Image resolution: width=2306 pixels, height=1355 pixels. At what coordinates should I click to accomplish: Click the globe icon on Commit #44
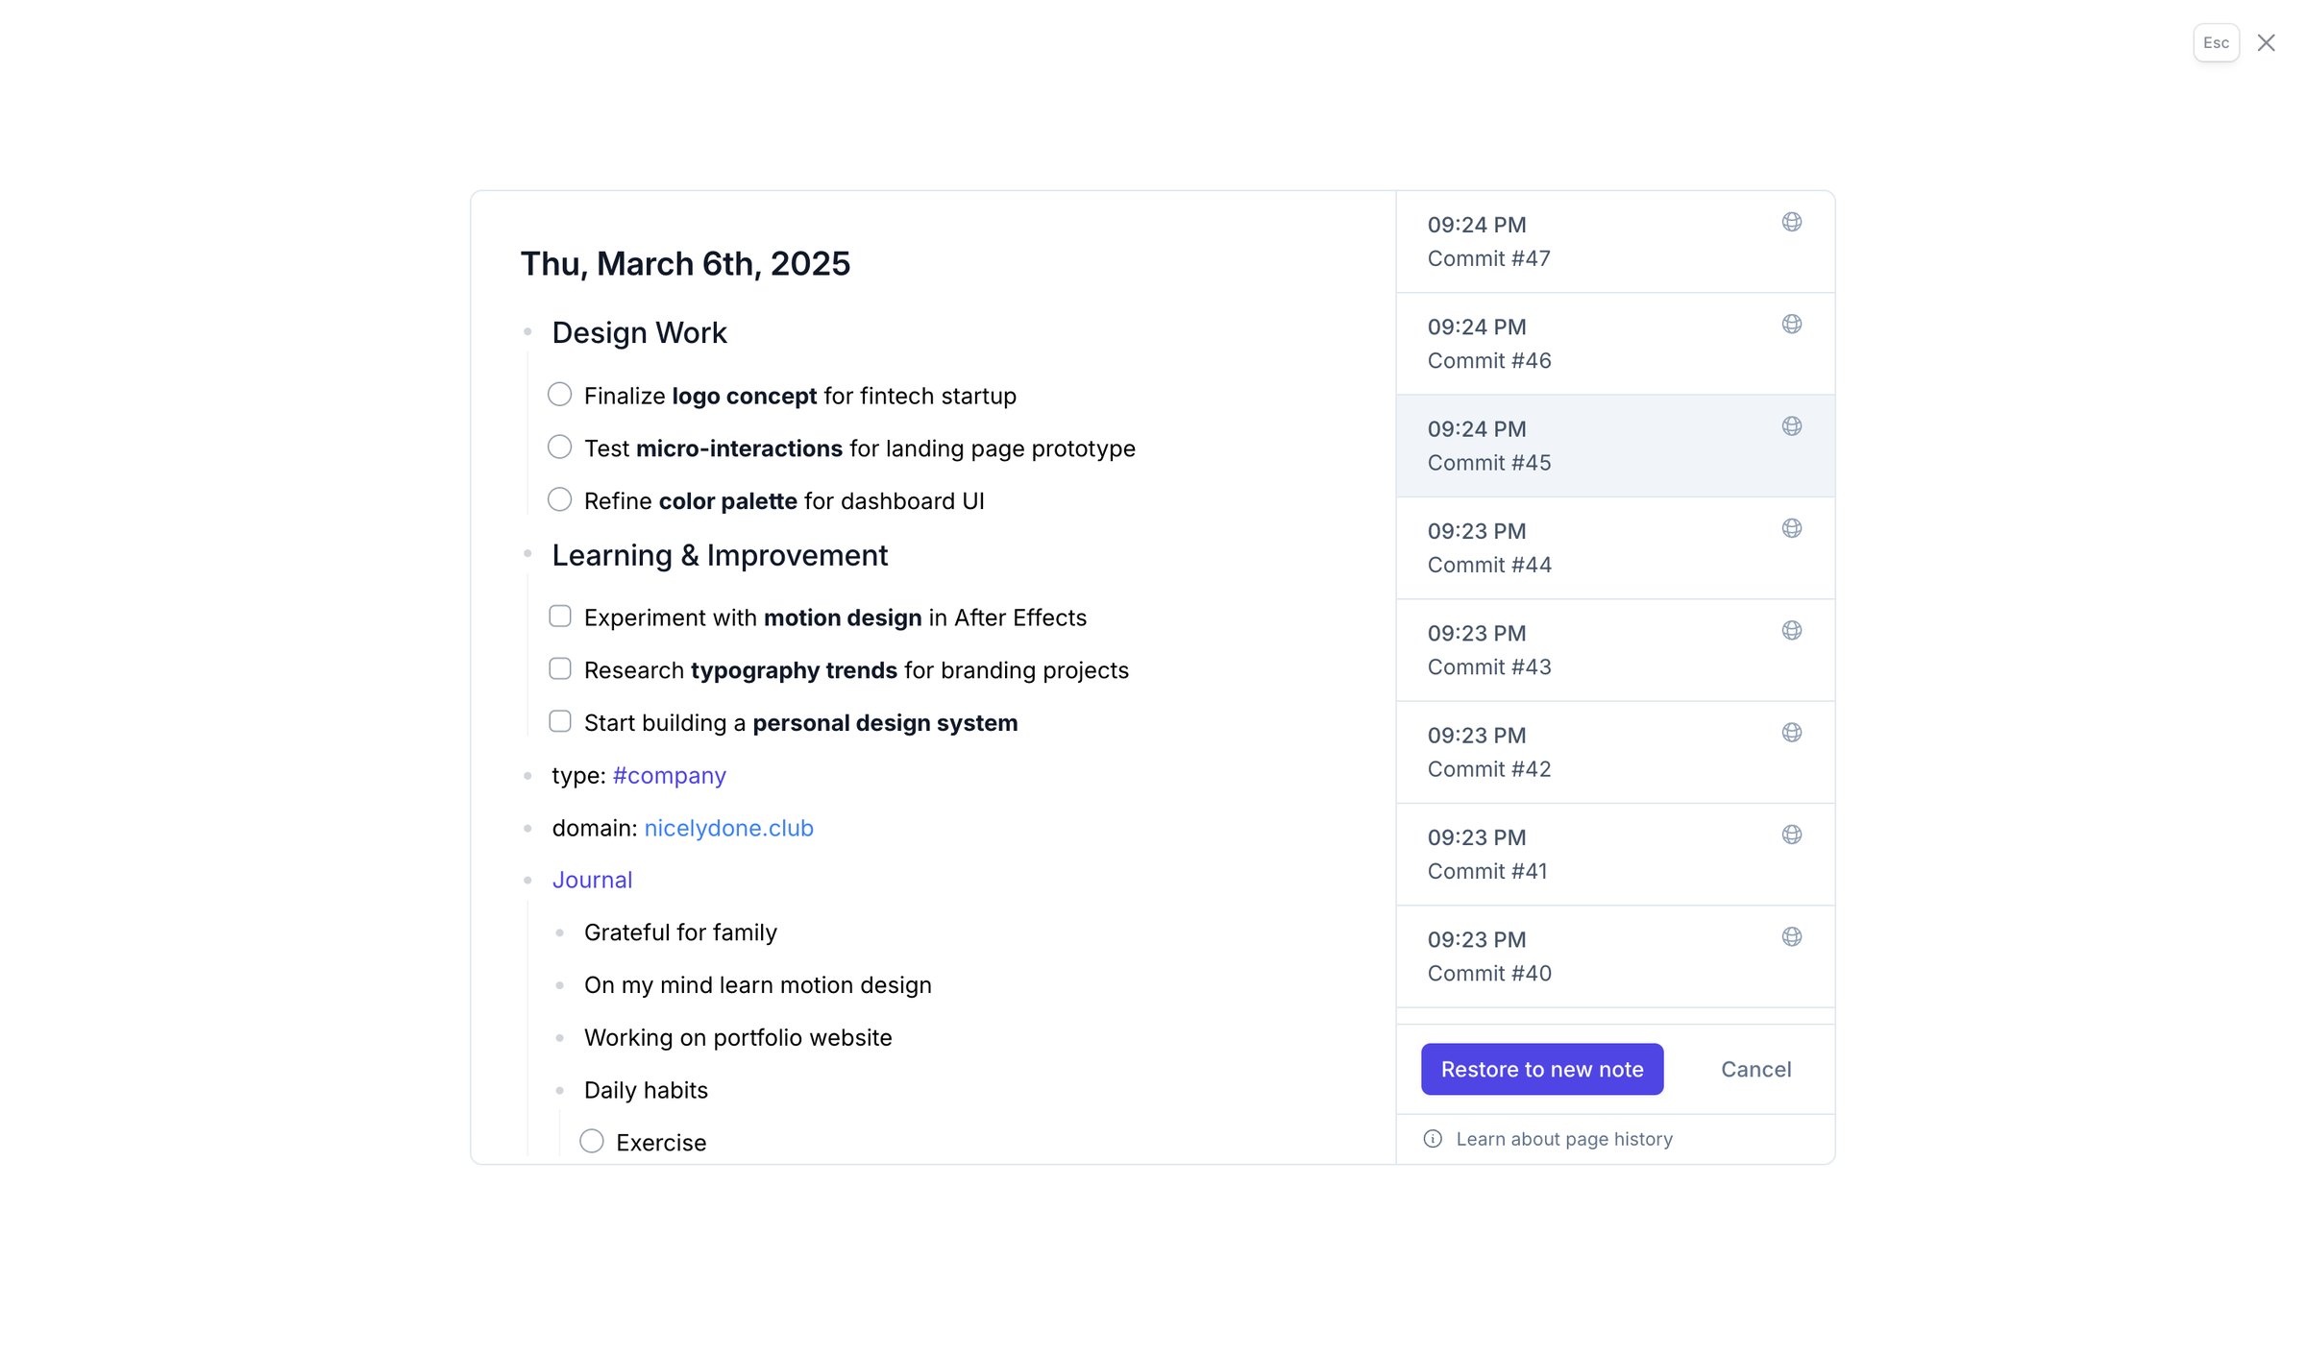[1791, 528]
